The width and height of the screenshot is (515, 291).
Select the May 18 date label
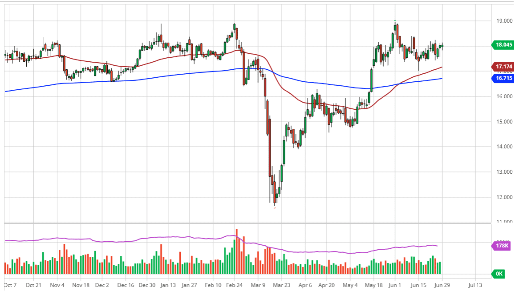pos(373,285)
